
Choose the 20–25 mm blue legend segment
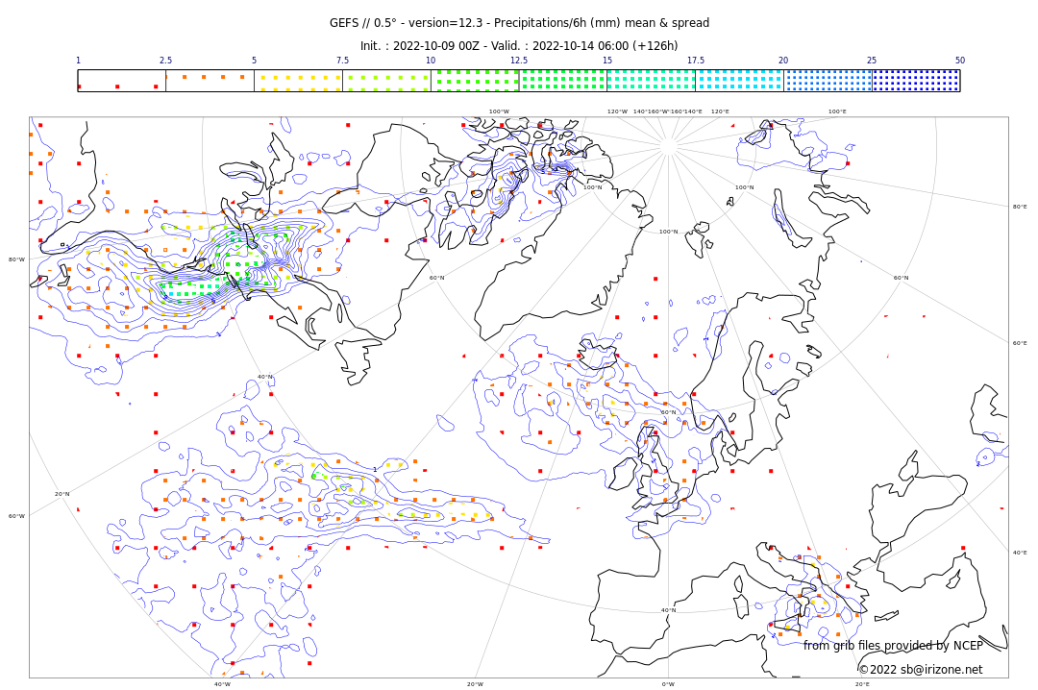(828, 81)
